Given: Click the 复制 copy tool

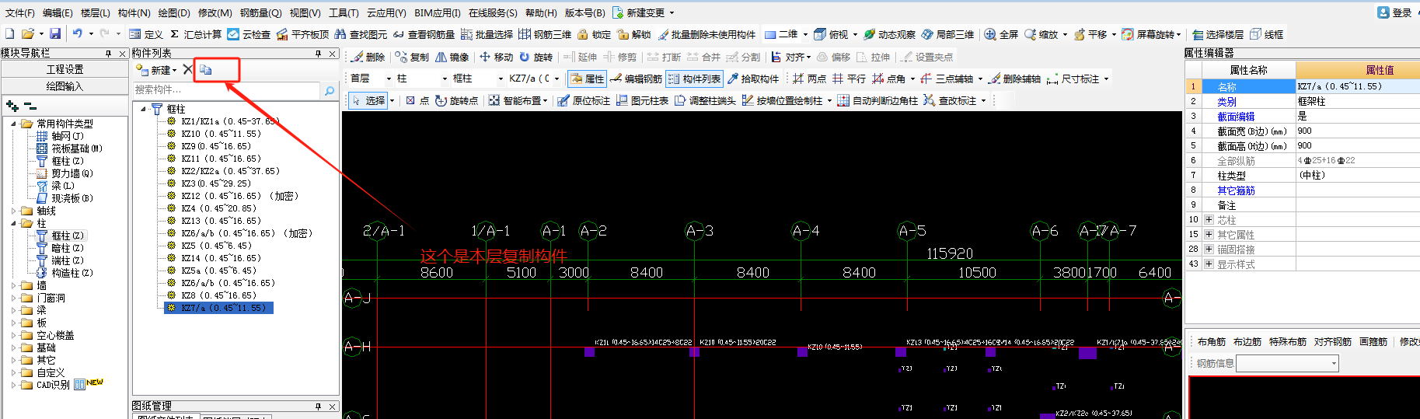Looking at the screenshot, I should point(412,57).
